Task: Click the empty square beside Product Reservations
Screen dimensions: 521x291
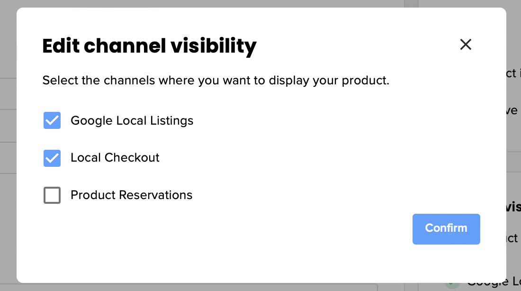Action: [52, 195]
